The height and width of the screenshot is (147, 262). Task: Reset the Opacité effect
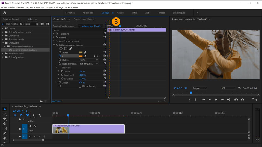point(105,38)
